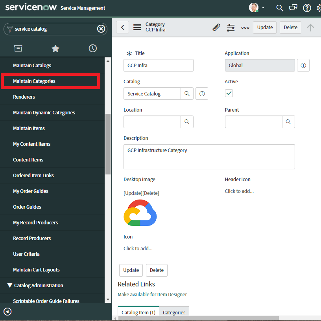Focus the navigator filter search box
This screenshot has width=321, height=321.
tap(55, 29)
